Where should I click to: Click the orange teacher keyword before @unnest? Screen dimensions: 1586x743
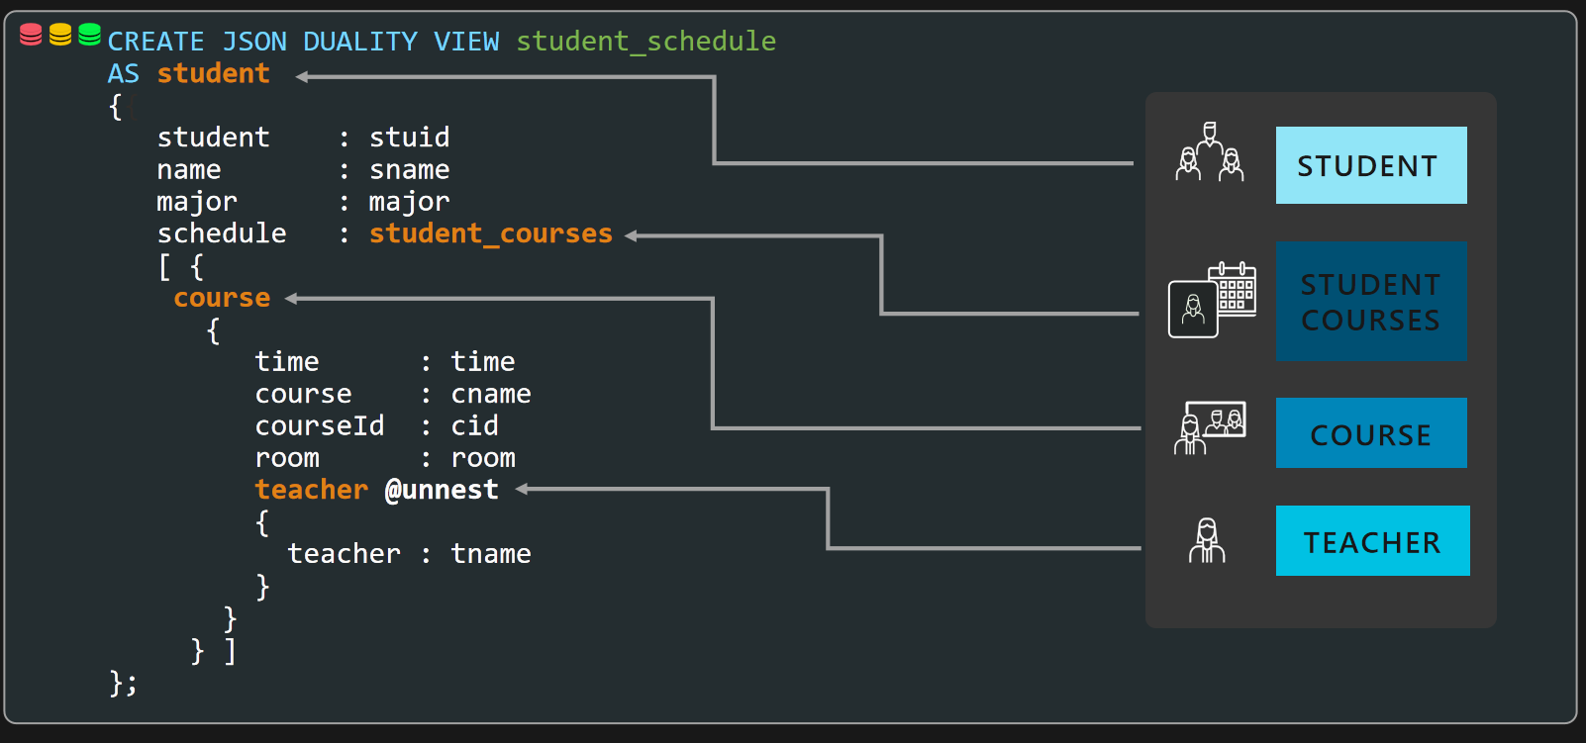tap(311, 490)
